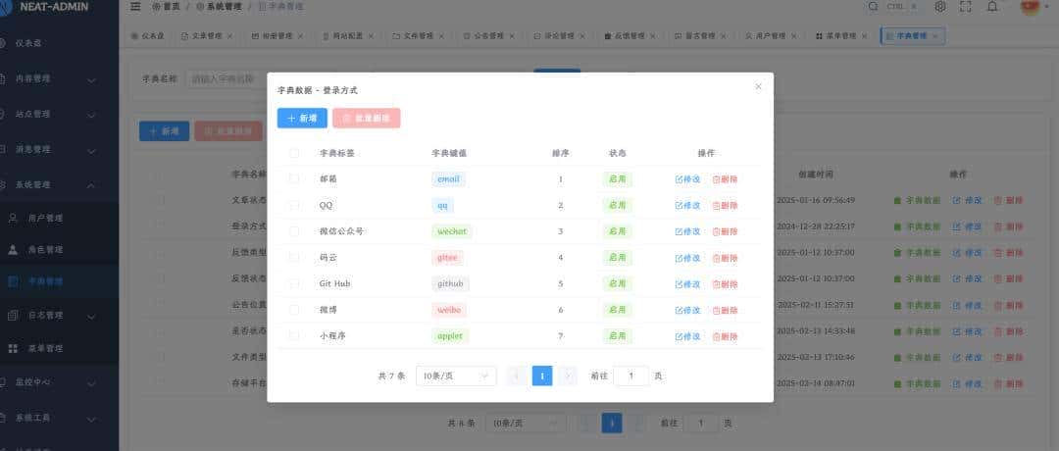Check the checkbox for the QQ row
The height and width of the screenshot is (451, 1059).
[294, 205]
